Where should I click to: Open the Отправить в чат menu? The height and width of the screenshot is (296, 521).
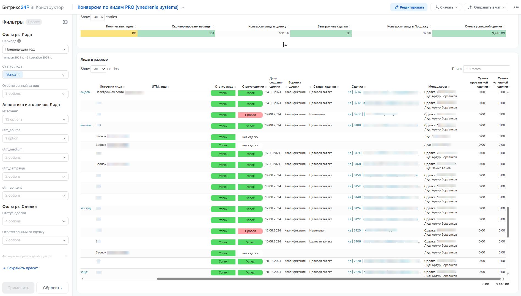click(x=487, y=7)
